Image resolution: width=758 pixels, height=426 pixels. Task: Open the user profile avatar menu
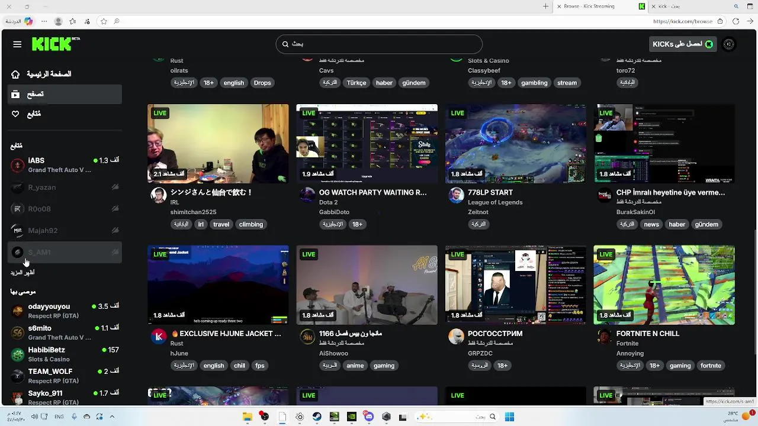(729, 44)
